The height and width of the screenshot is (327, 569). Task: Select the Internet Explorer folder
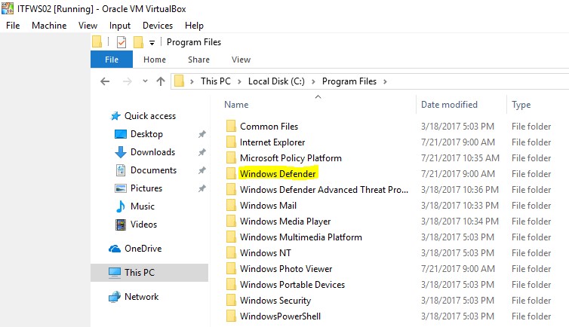272,142
